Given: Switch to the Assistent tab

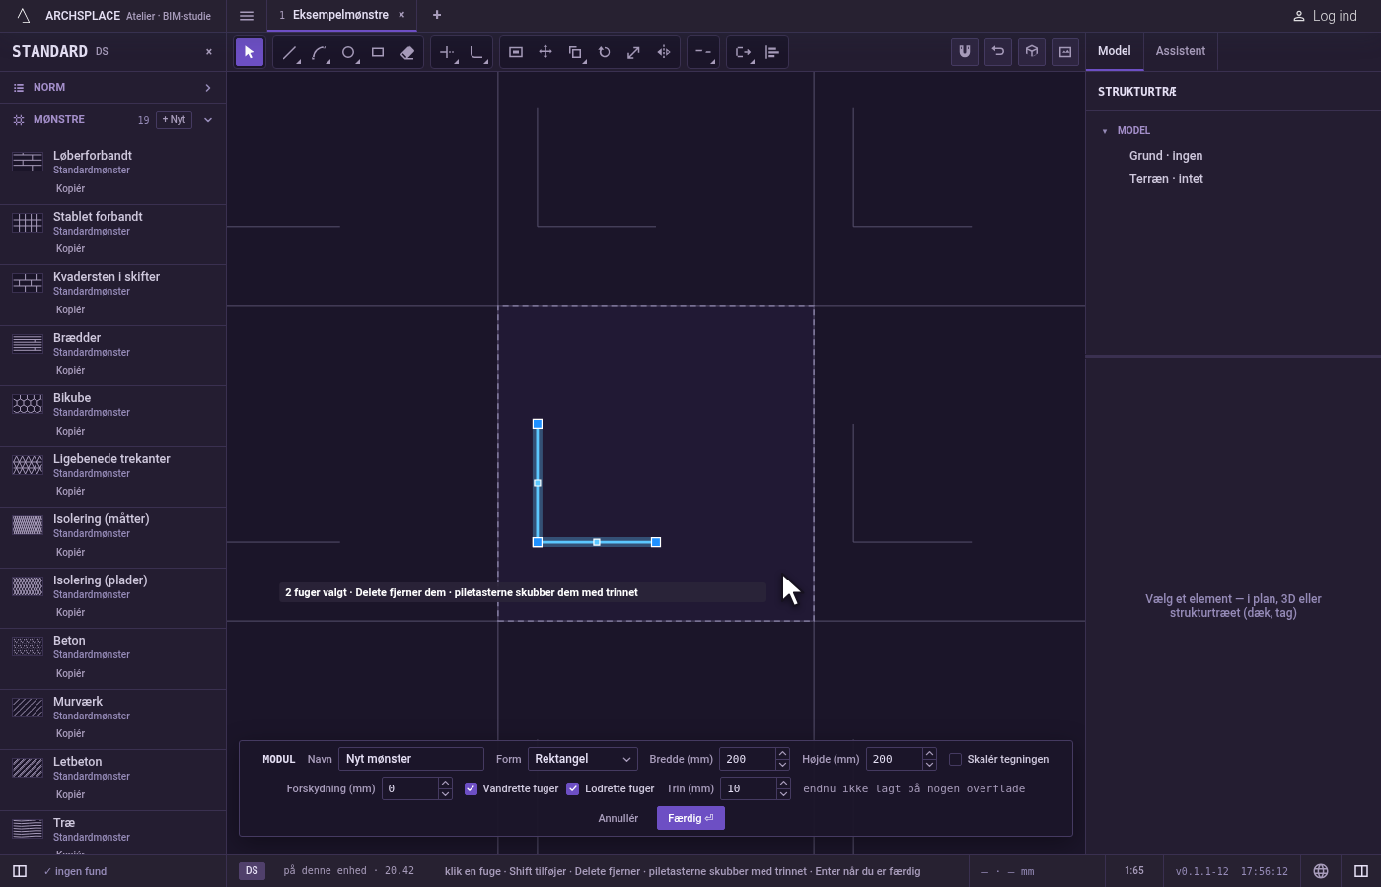Looking at the screenshot, I should [1181, 51].
